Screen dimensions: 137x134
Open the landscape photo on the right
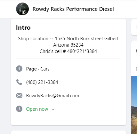134,105
